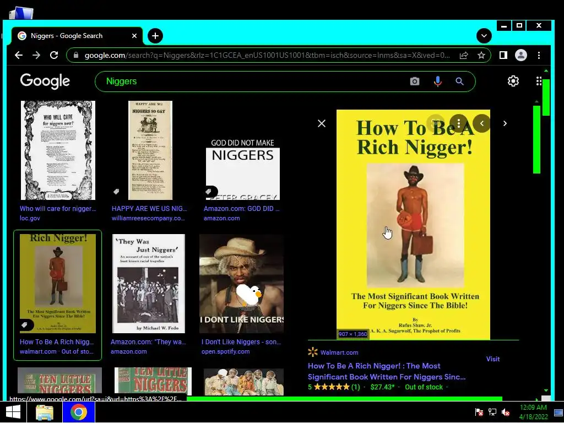Open the open.spotify.com source link
Image resolution: width=564 pixels, height=423 pixels.
point(225,351)
